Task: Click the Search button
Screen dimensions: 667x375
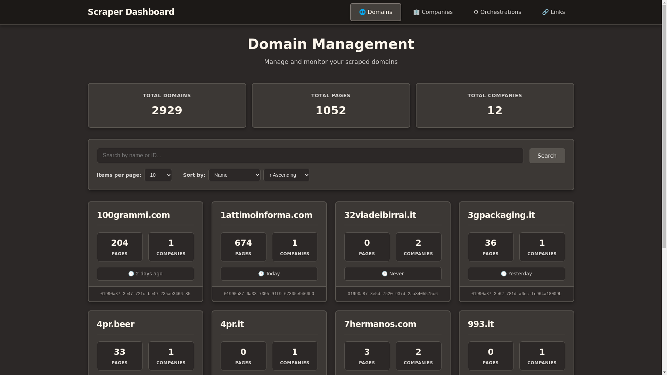Action: (547, 156)
